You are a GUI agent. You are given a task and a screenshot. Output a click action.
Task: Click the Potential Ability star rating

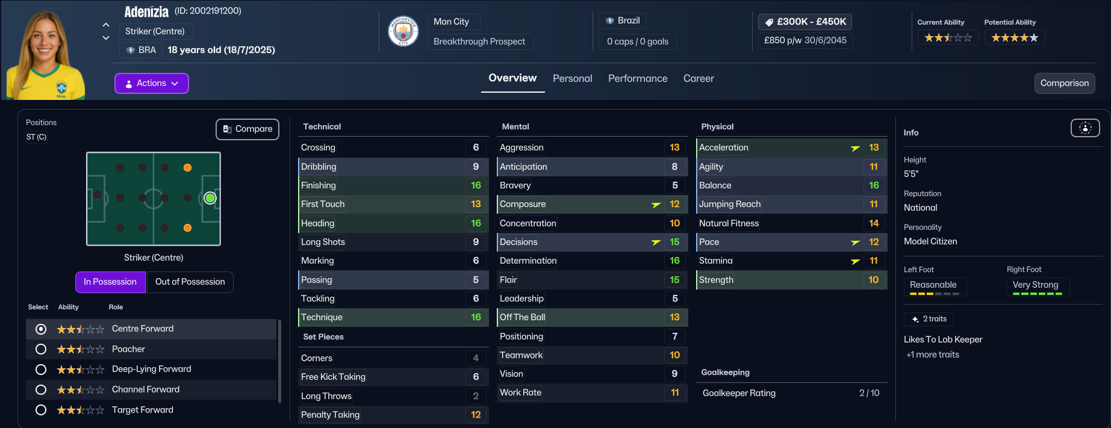[x=1014, y=38]
